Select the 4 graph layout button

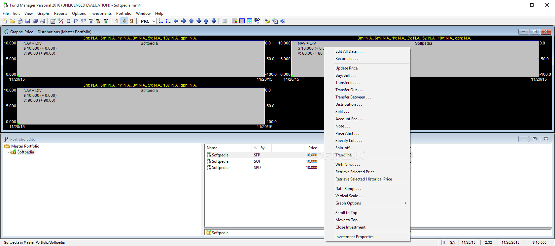point(124,21)
